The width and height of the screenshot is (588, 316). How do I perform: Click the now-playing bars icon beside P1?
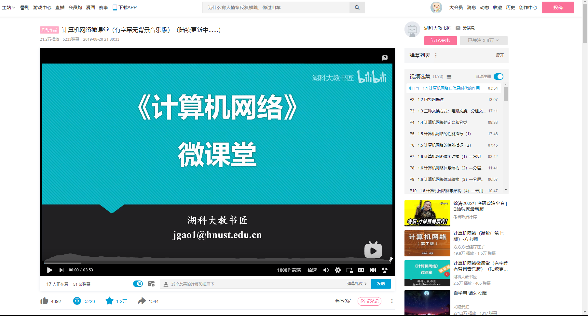[x=411, y=88]
